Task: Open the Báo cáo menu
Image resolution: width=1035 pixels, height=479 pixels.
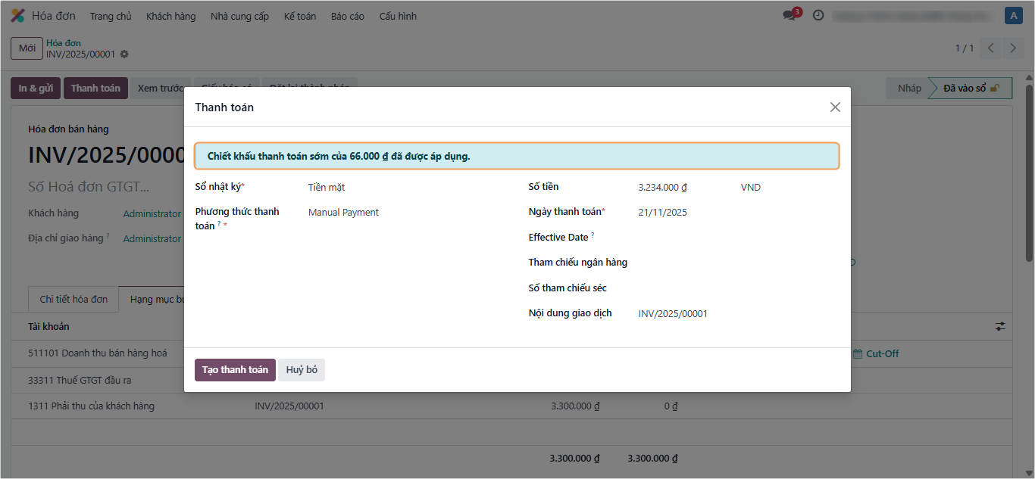Action: [x=347, y=16]
